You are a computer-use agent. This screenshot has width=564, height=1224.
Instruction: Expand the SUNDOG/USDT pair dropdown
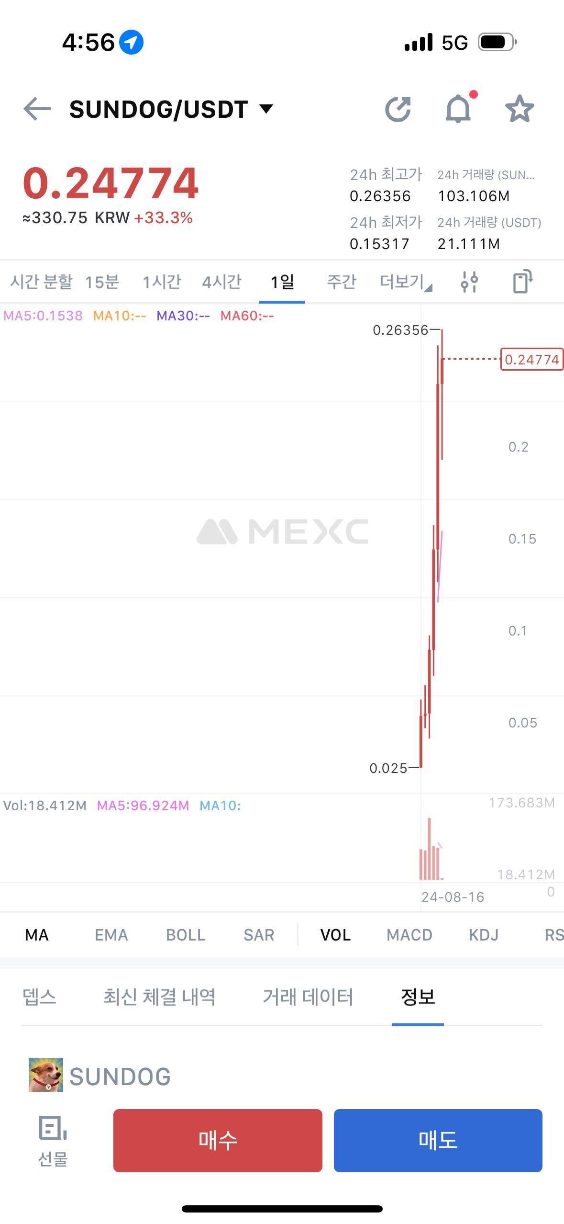click(266, 109)
